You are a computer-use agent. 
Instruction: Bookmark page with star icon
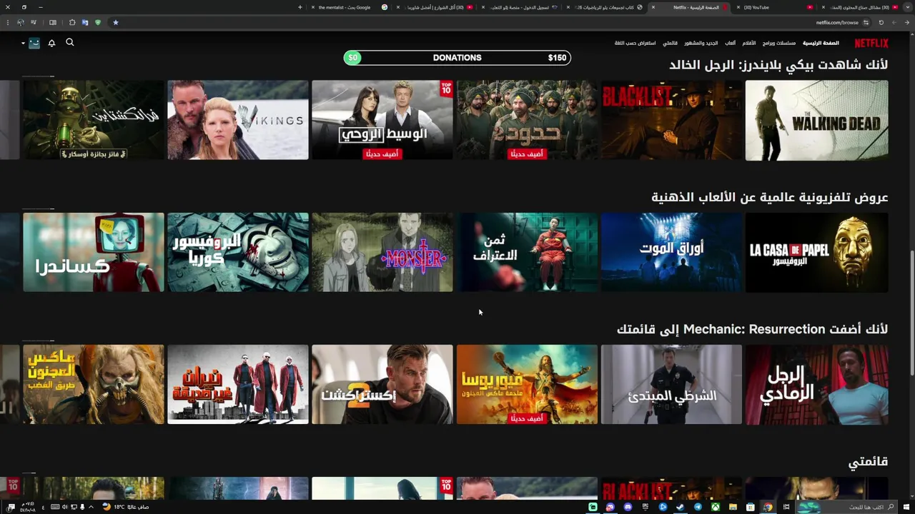coord(116,22)
